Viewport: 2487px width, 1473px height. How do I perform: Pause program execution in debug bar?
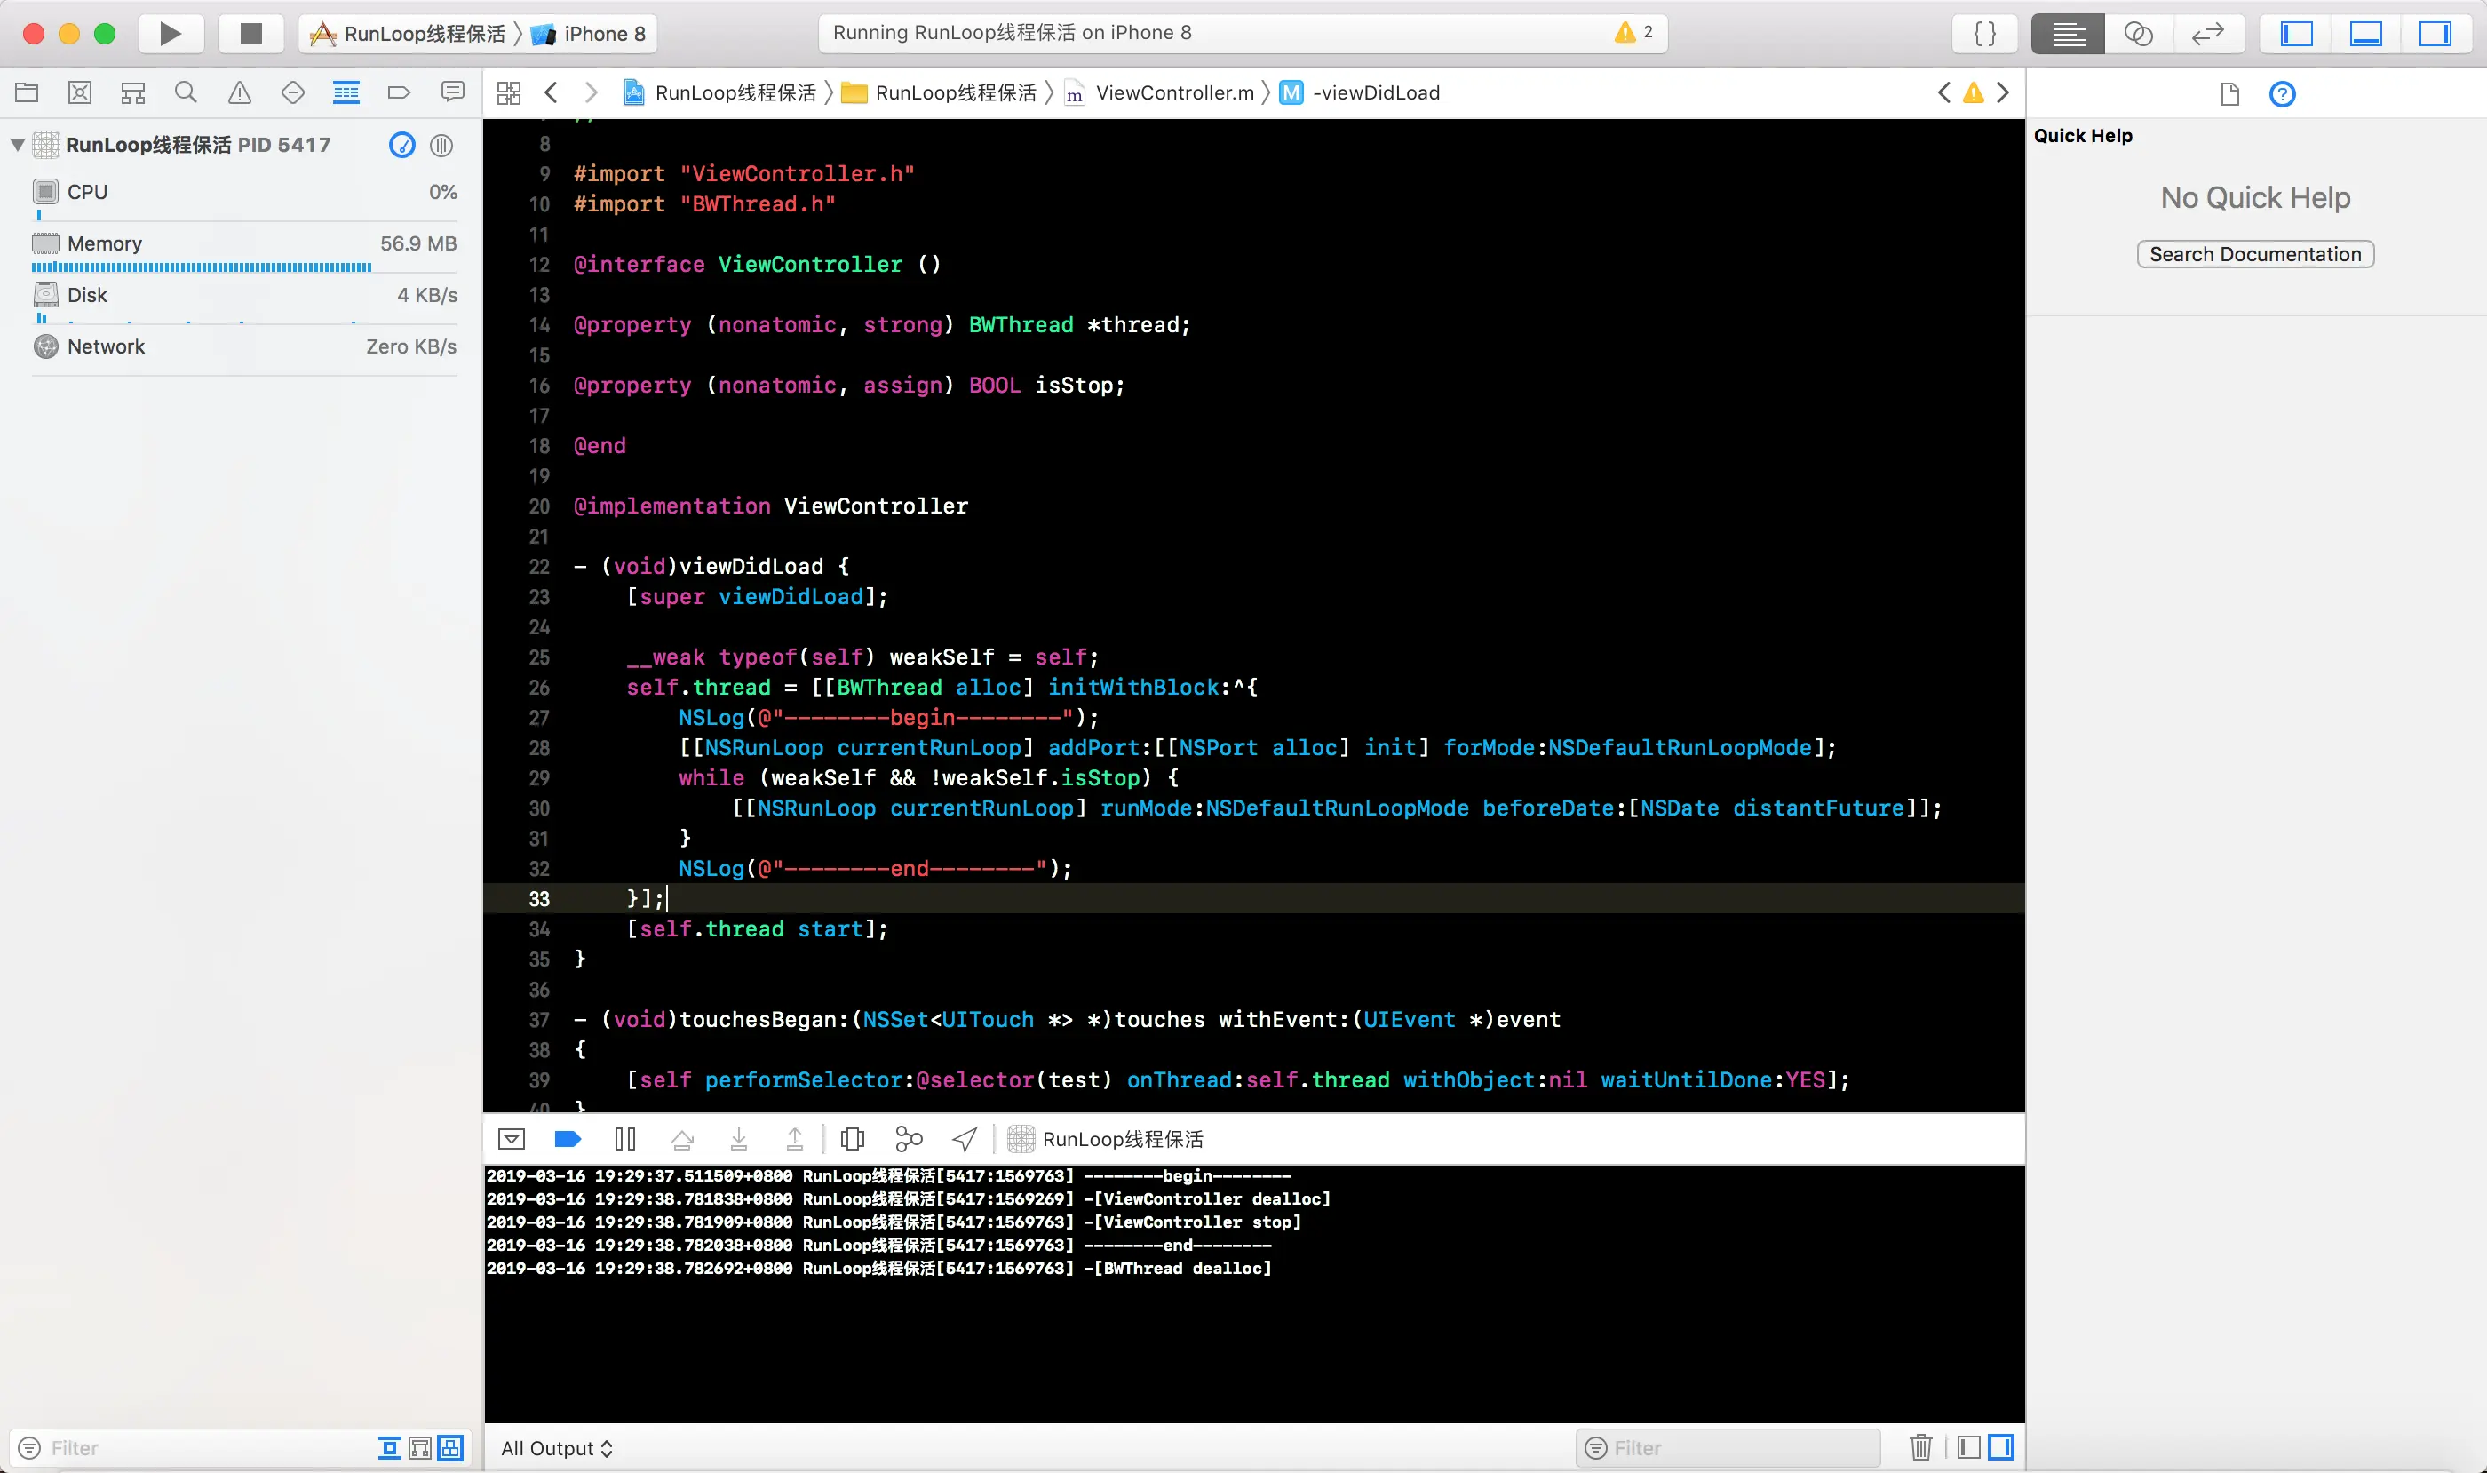(x=625, y=1138)
